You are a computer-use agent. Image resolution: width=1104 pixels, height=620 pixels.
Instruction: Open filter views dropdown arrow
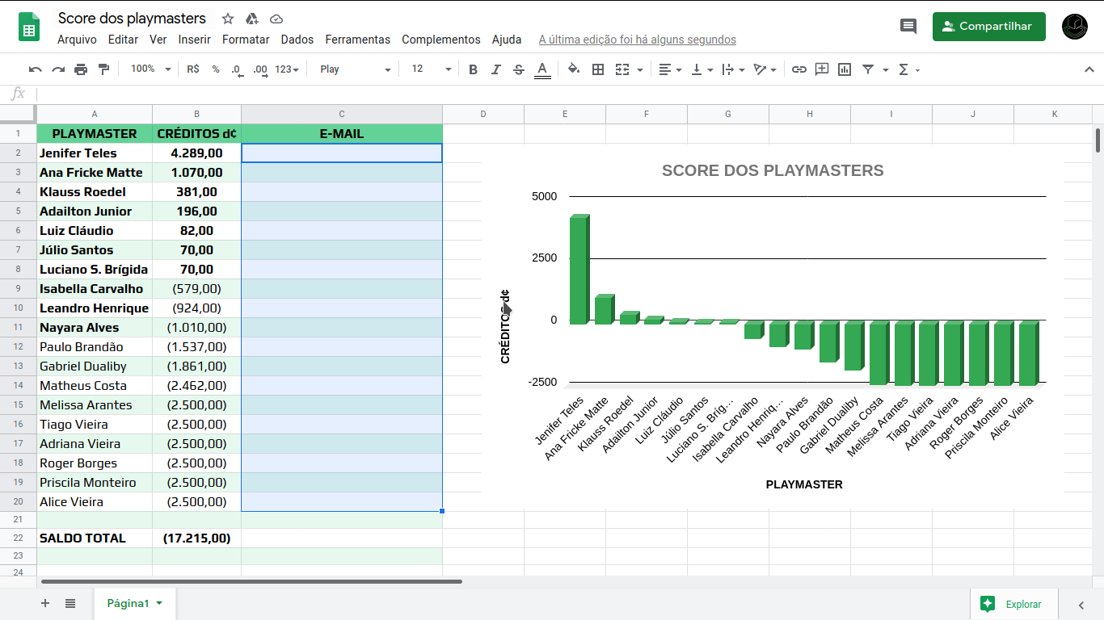pos(886,69)
